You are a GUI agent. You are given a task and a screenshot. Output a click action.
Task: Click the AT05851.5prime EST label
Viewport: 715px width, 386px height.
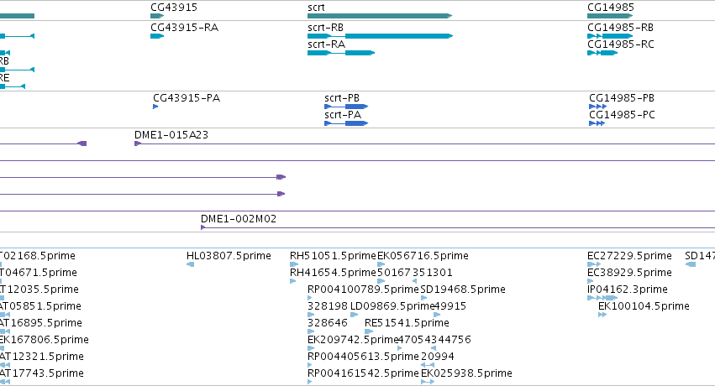tap(40, 306)
